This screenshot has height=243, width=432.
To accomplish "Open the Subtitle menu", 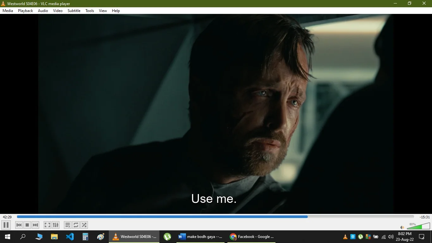I will point(74,11).
